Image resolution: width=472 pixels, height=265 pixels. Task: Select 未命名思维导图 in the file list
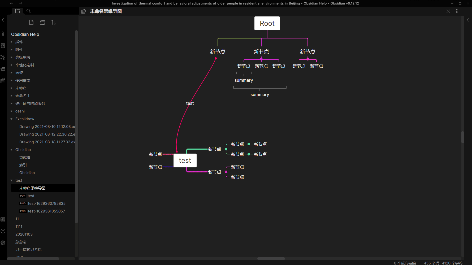(x=43, y=188)
